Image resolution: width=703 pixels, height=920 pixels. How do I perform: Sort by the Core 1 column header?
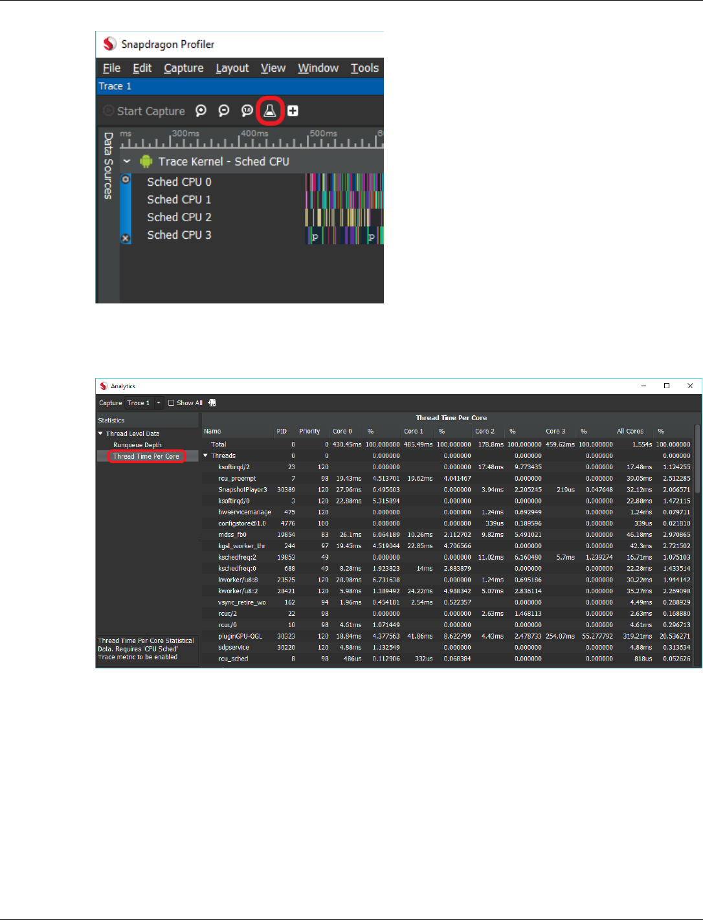pos(414,431)
